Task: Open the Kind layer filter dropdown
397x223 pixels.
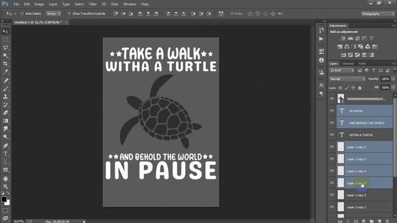Action: [342, 71]
